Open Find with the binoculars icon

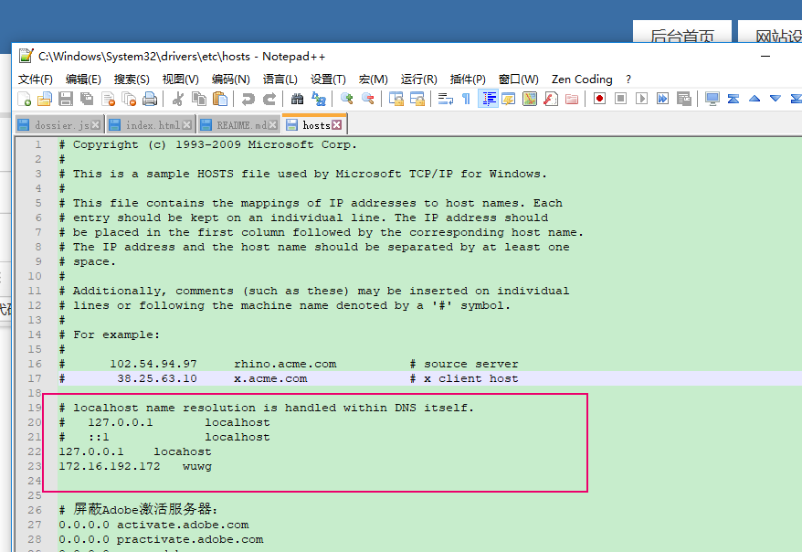click(297, 99)
